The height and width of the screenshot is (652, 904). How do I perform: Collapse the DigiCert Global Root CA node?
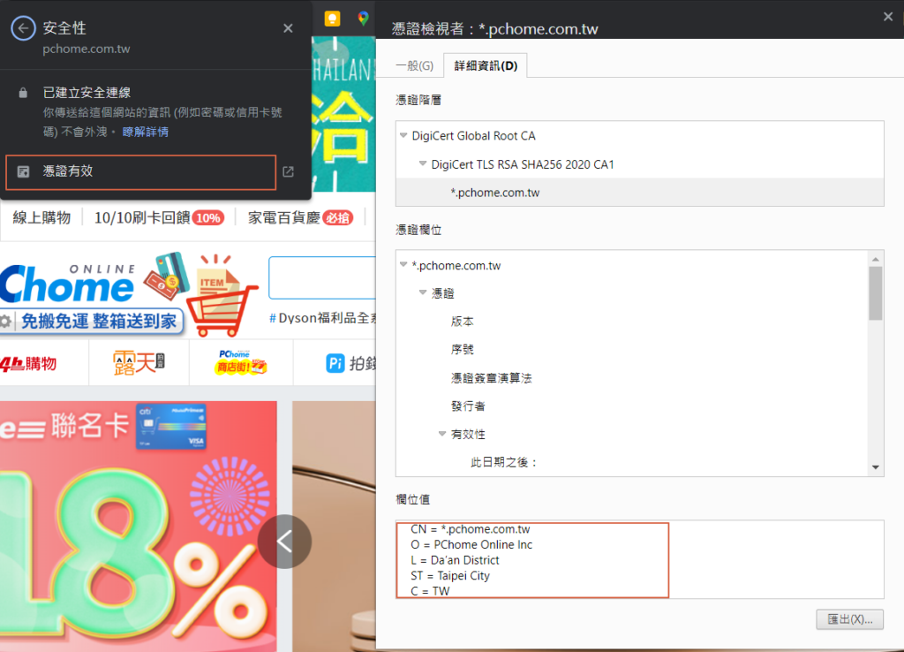click(403, 135)
